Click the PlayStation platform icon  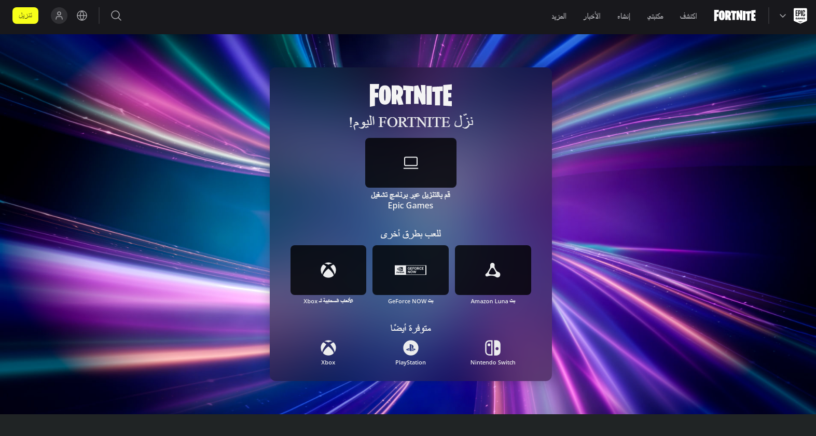[x=410, y=348]
